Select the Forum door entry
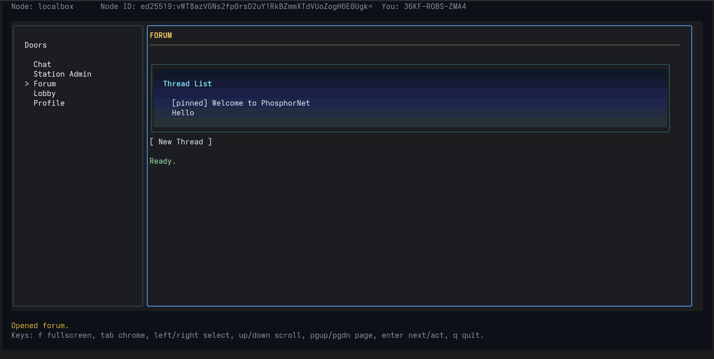 [x=45, y=84]
